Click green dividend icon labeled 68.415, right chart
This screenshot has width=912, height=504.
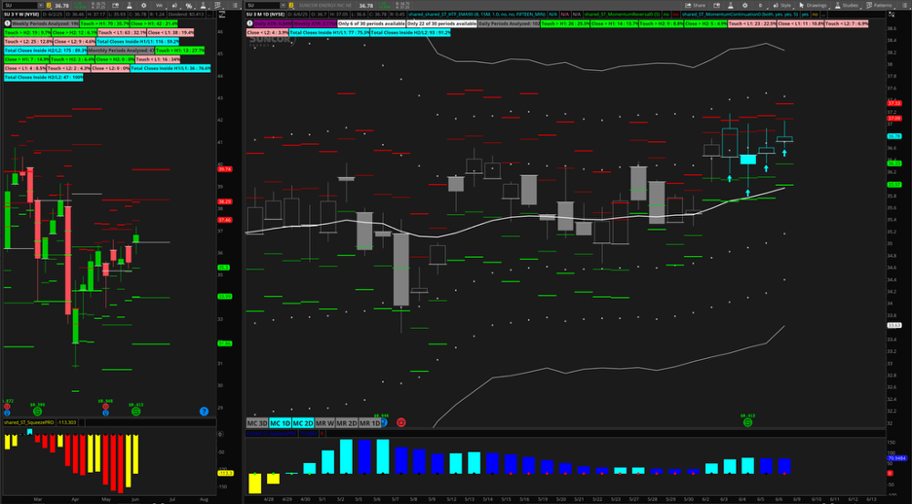pos(749,420)
